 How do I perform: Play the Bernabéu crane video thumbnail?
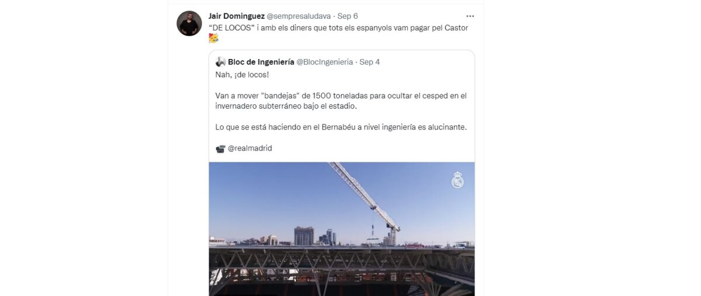tap(342, 229)
